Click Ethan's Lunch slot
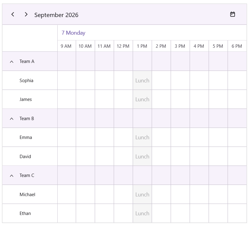This screenshot has height=225, width=249. coord(142,213)
